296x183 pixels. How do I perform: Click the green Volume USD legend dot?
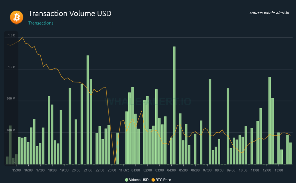tap(127, 180)
